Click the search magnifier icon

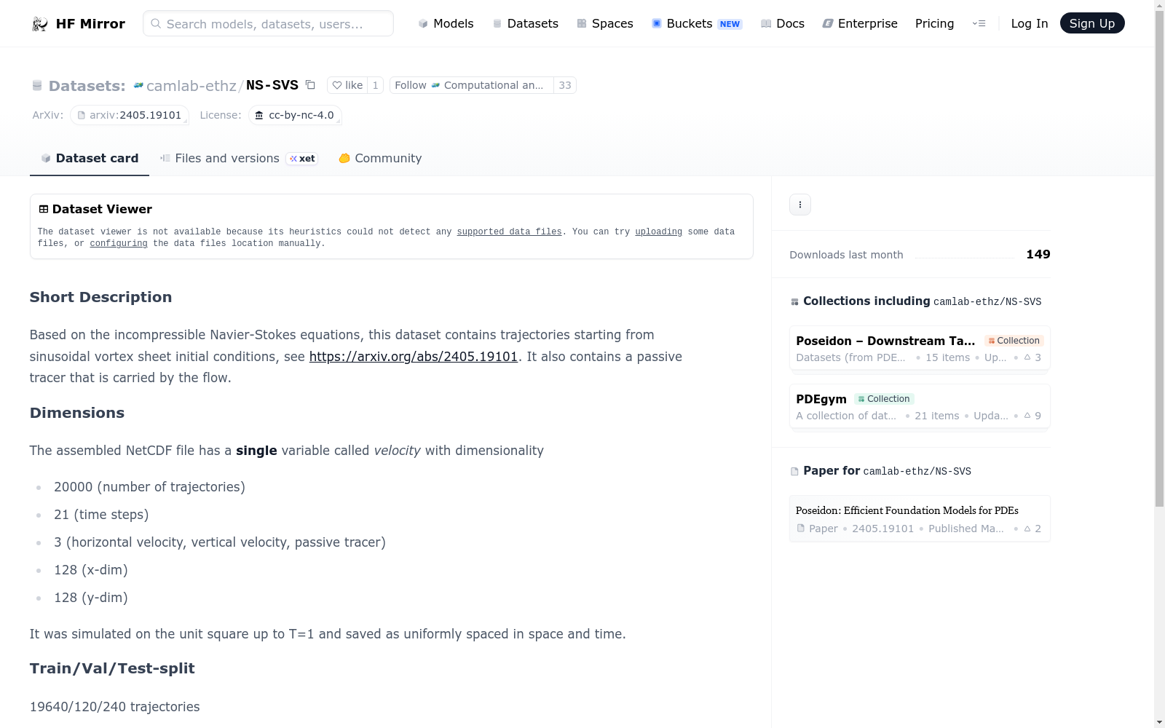click(156, 23)
